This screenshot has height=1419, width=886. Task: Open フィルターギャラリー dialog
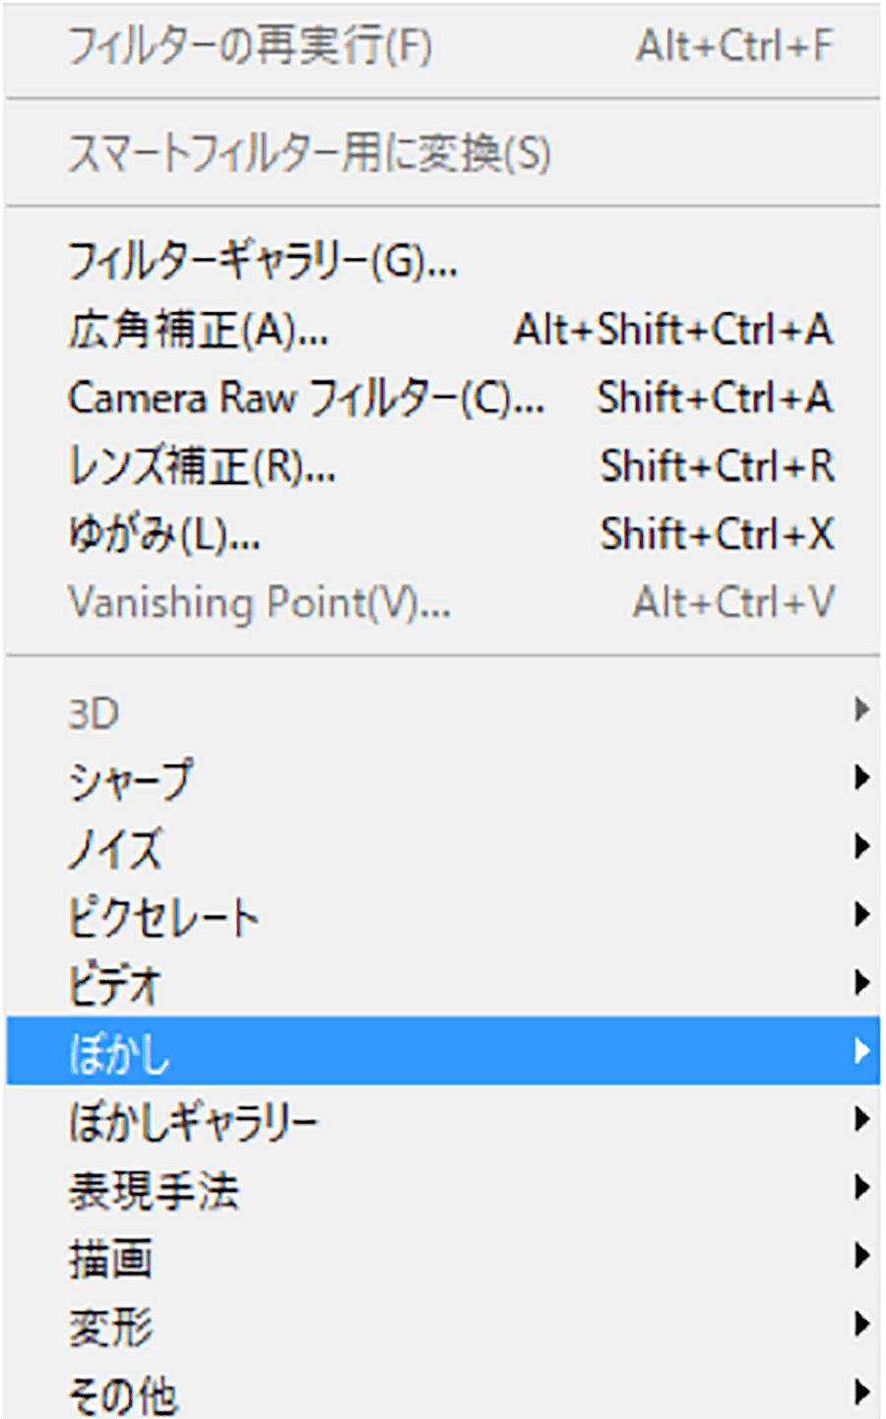click(262, 262)
